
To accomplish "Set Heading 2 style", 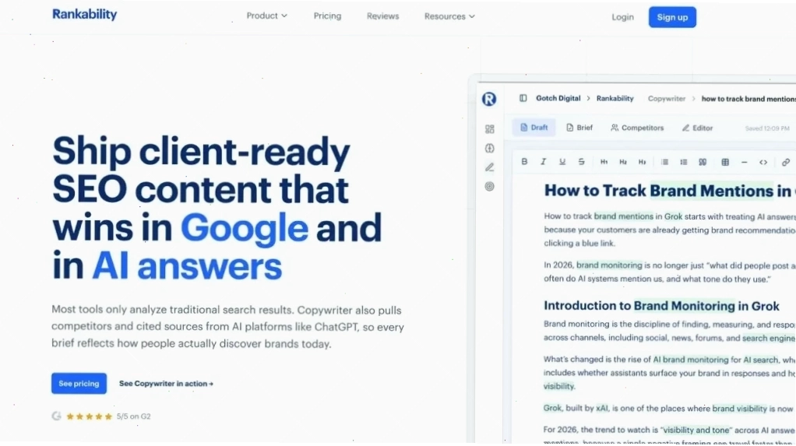I will (623, 162).
